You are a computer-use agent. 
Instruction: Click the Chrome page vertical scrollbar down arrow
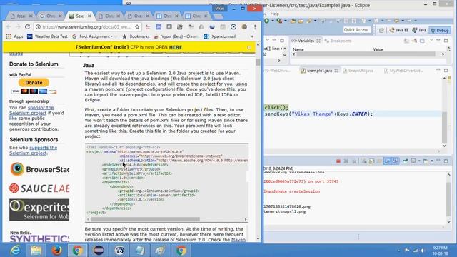258,239
